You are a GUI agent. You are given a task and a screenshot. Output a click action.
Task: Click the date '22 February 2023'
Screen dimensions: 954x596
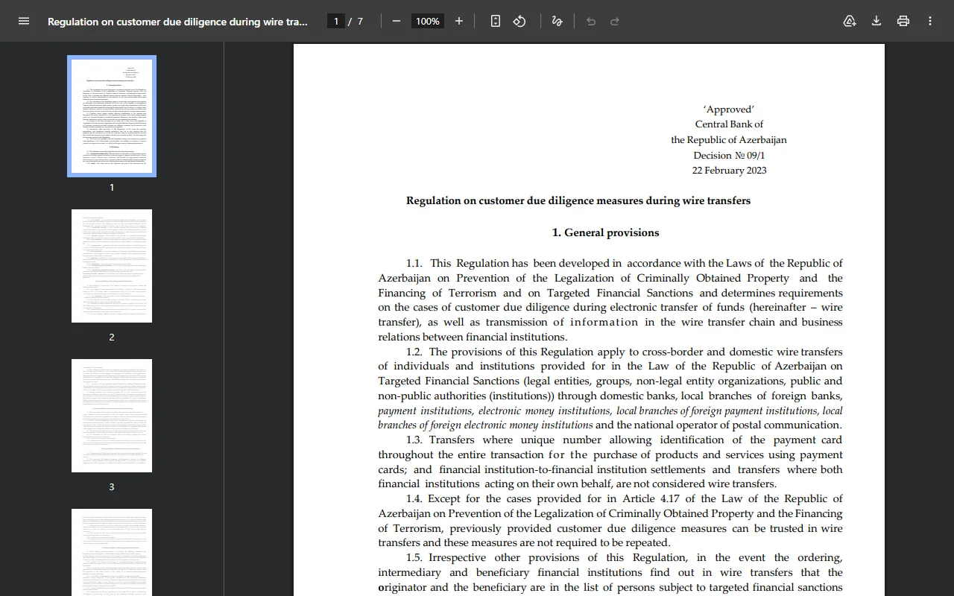[x=729, y=170]
